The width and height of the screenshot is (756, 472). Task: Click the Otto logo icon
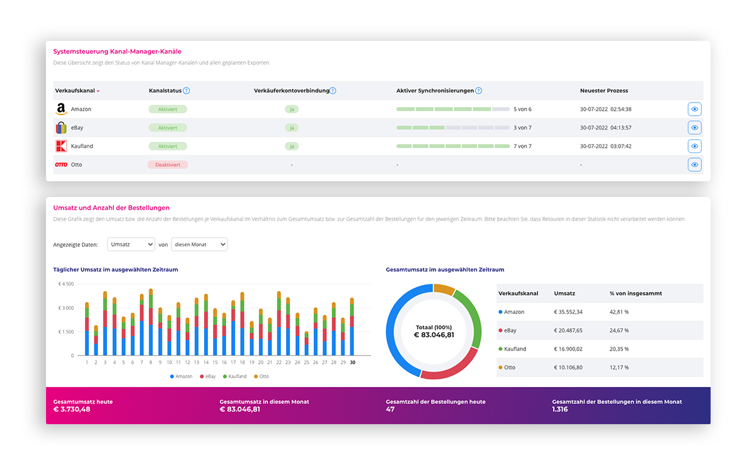coord(61,165)
